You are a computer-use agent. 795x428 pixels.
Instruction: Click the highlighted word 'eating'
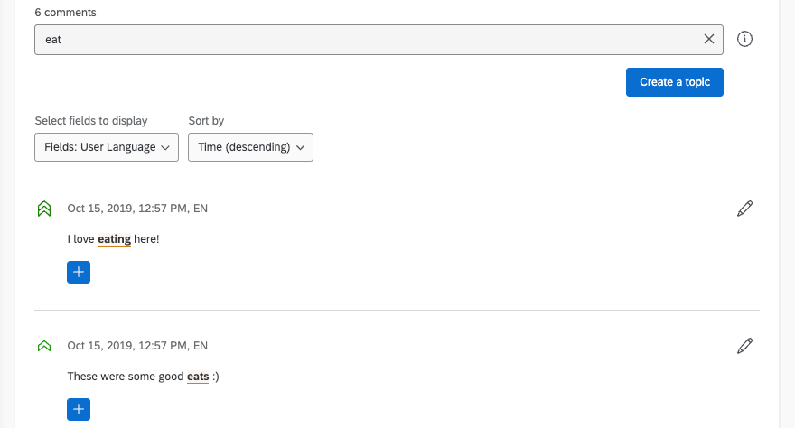point(115,239)
